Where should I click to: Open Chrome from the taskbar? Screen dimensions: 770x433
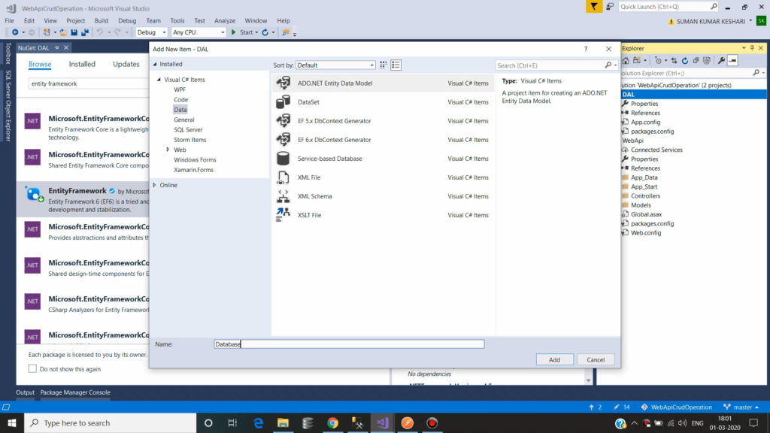click(333, 422)
